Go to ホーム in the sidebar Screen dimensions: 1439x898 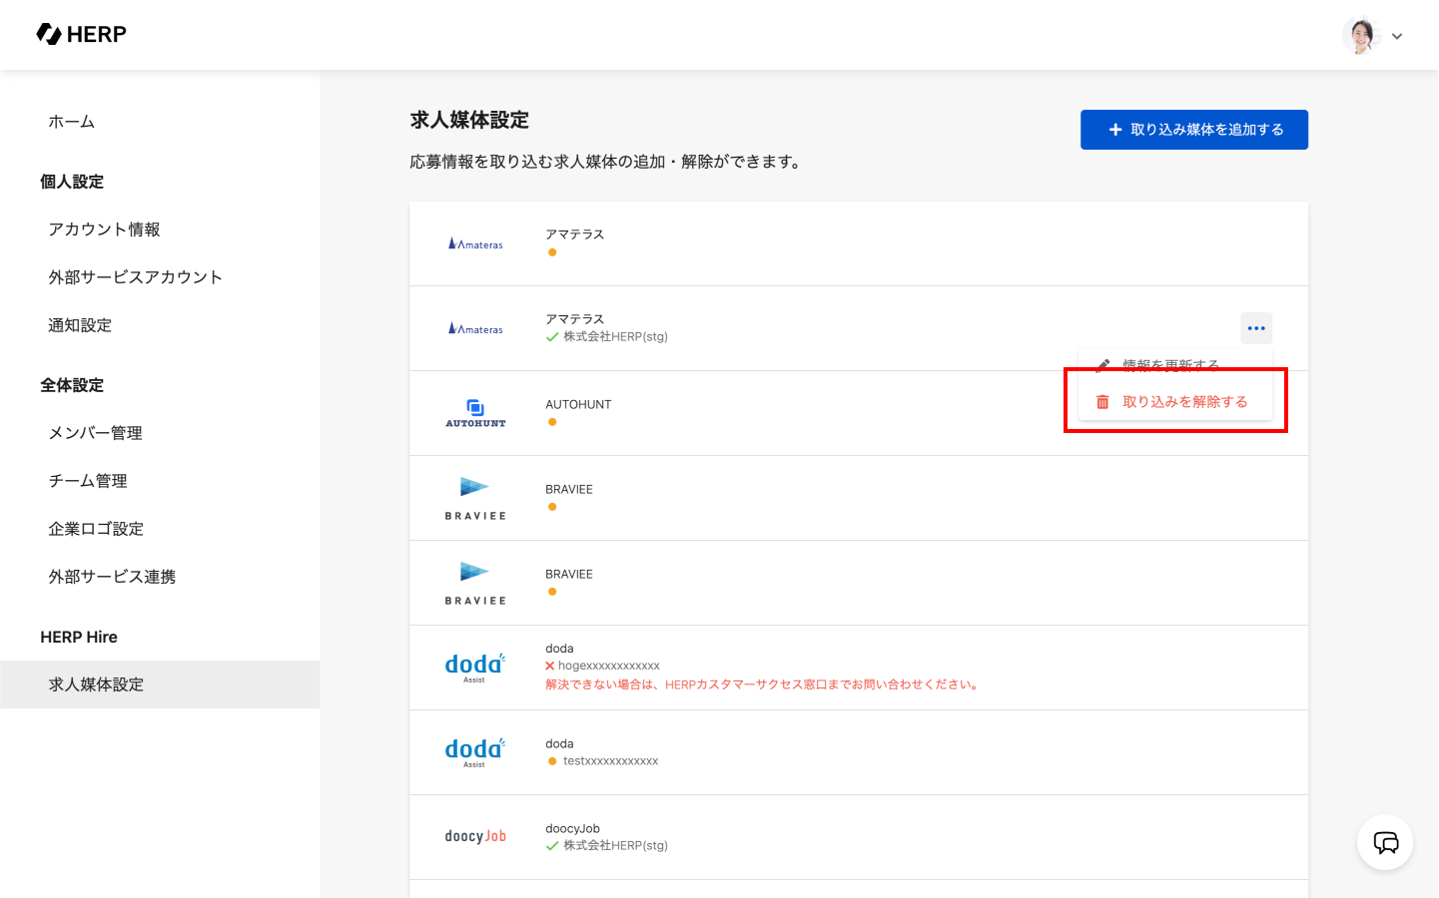[72, 122]
